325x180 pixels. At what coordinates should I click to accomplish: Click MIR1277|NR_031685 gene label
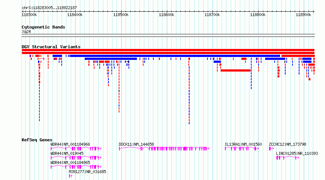coord(87,172)
